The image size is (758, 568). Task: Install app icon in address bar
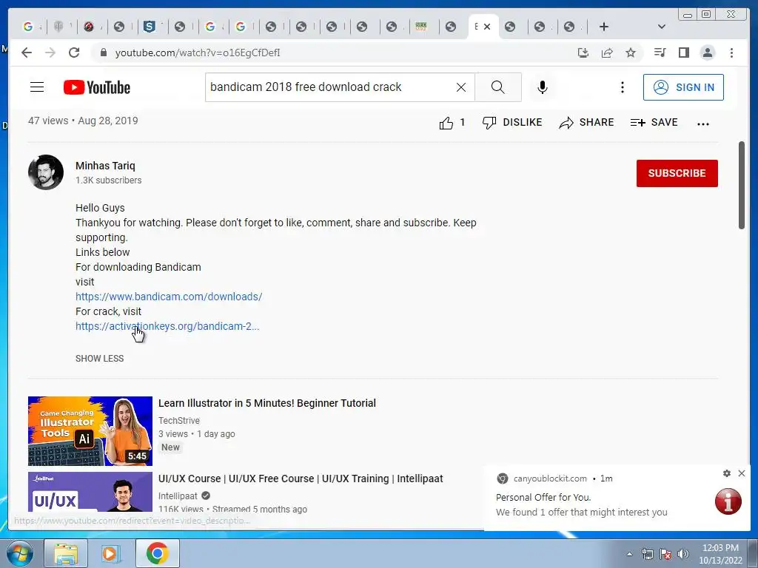(x=583, y=53)
